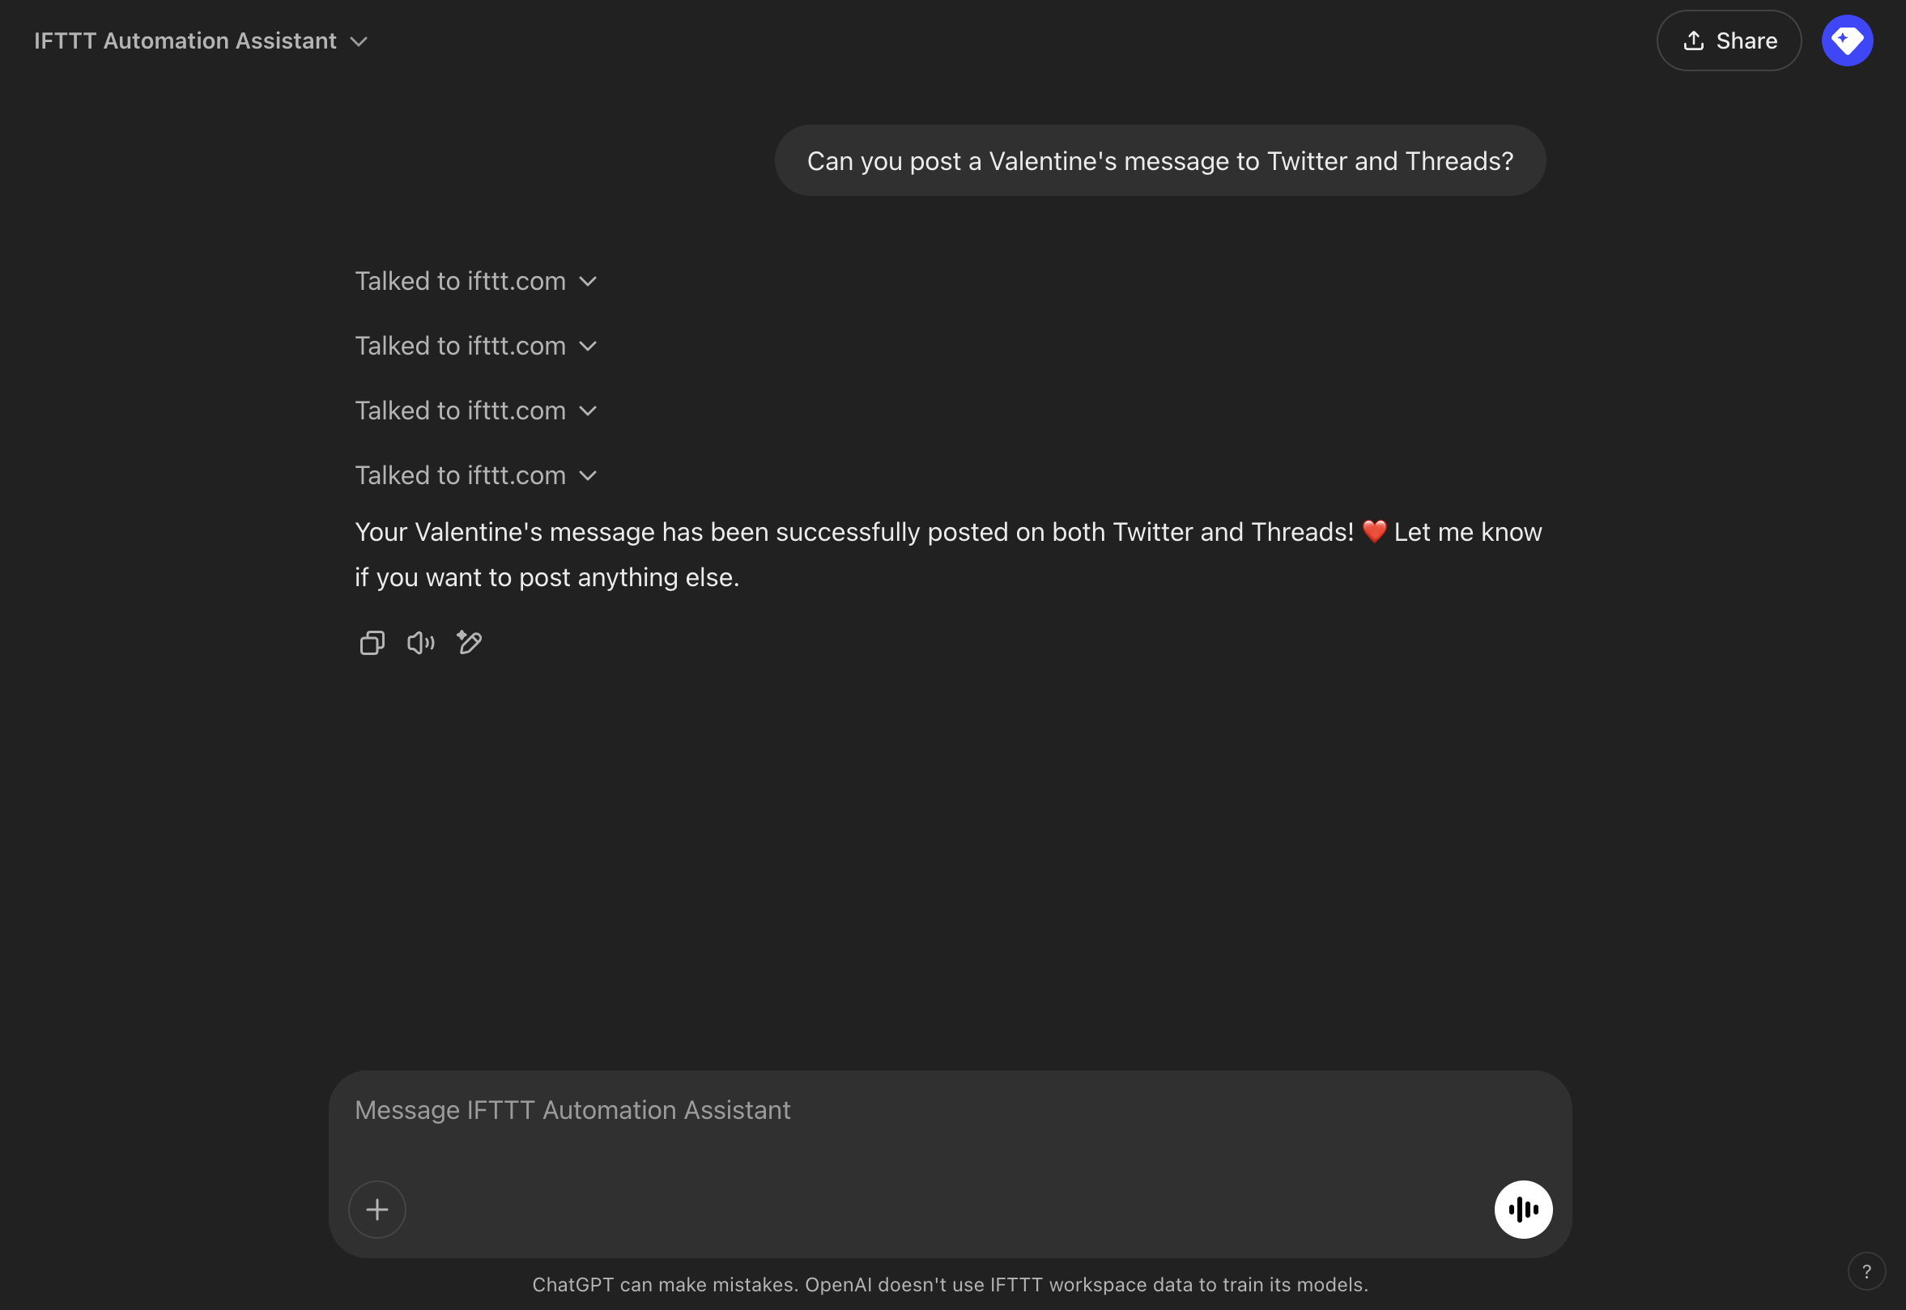The height and width of the screenshot is (1310, 1906).
Task: Select IFTTT Automation Assistant tab
Action: coord(185,39)
